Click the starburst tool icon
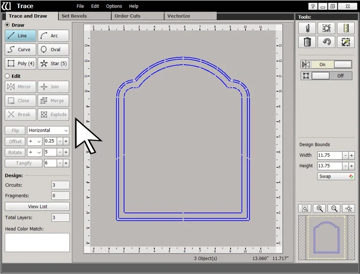 [x=326, y=28]
